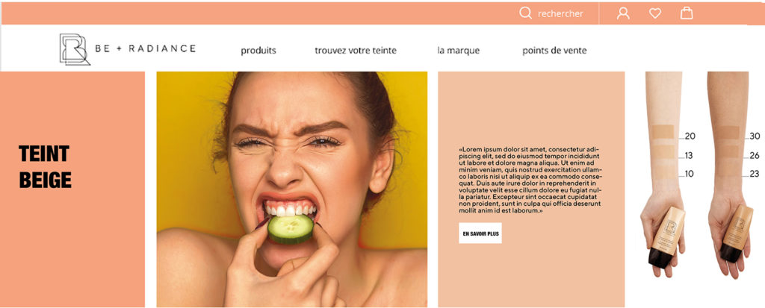The image size is (765, 308).
Task: Open the user account icon
Action: pos(623,13)
